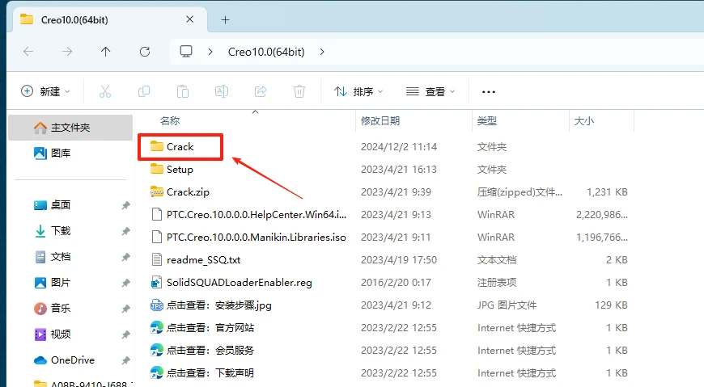Image resolution: width=704 pixels, height=387 pixels.
Task: Open 视频 in the sidebar
Action: tap(61, 334)
